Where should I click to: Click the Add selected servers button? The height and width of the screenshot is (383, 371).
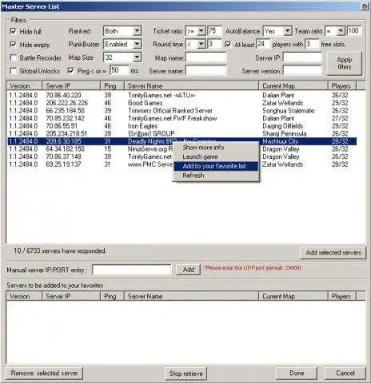[x=333, y=252]
